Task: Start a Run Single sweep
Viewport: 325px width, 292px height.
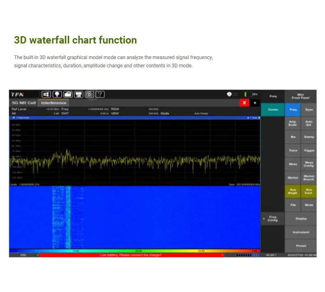Action: (x=292, y=191)
